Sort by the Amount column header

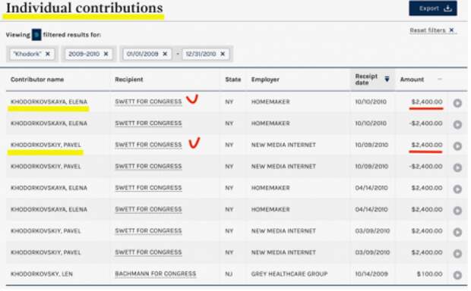click(412, 80)
